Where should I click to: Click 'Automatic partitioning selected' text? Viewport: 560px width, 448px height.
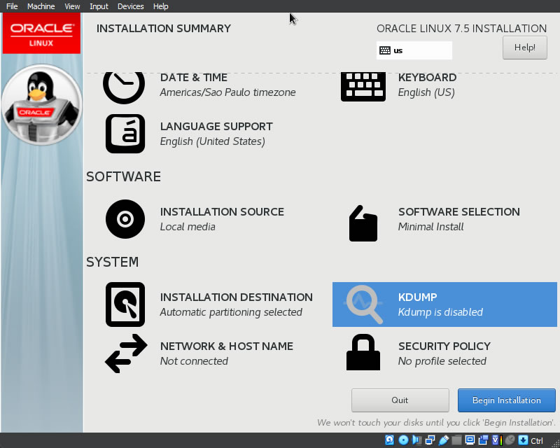pos(231,312)
